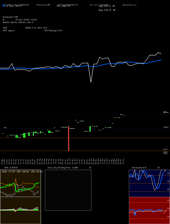The height and width of the screenshot is (224, 170).
Task: Open the red RSI chart panel
Action: pyautogui.click(x=149, y=210)
